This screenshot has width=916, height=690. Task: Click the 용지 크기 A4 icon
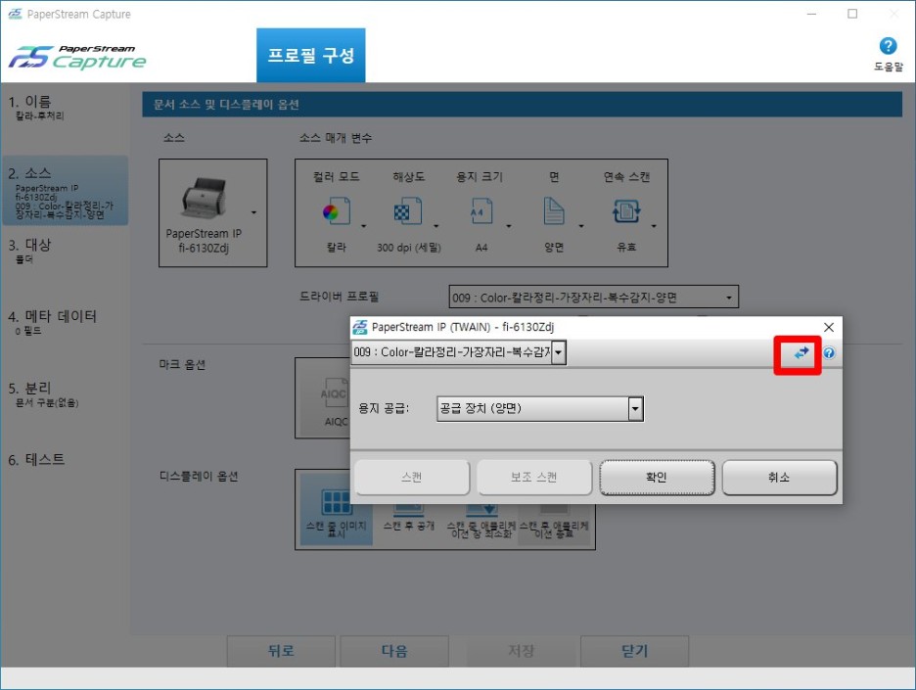pyautogui.click(x=481, y=210)
